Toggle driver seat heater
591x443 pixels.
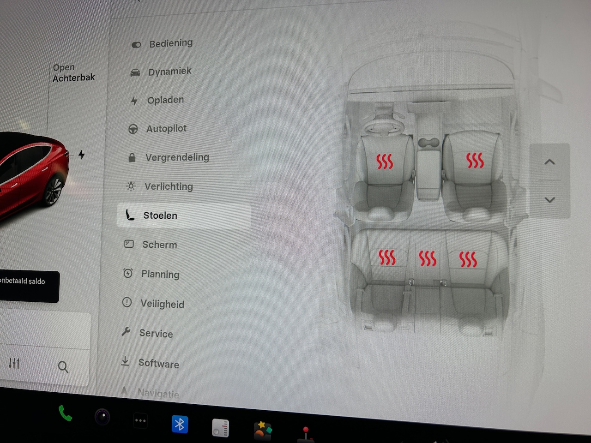[384, 162]
